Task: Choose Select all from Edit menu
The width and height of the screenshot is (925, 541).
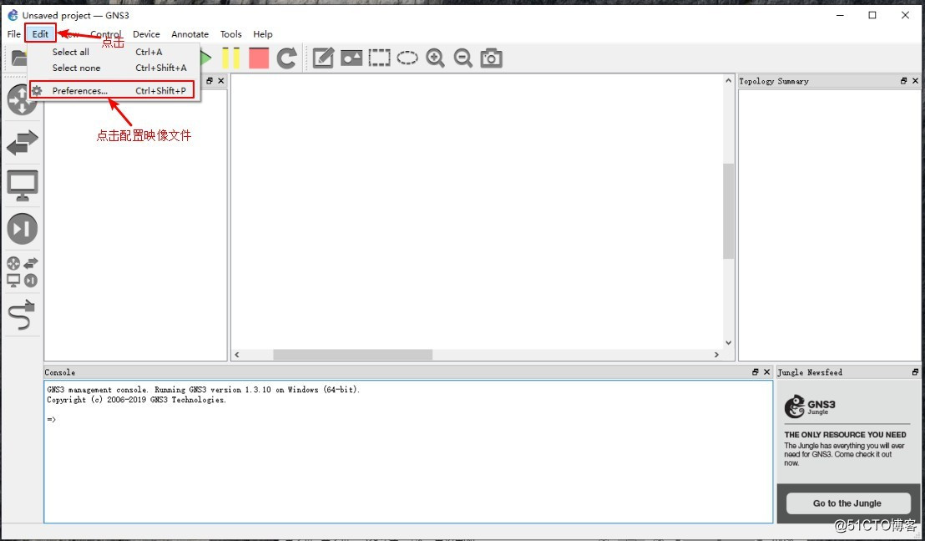Action: pyautogui.click(x=114, y=52)
